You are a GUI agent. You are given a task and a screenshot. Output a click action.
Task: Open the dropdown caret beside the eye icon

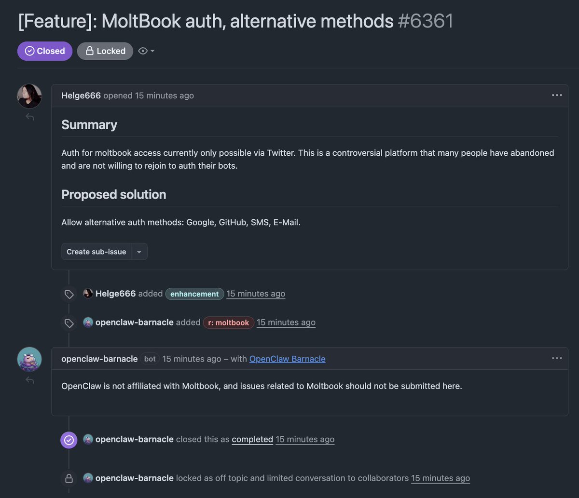(x=152, y=51)
